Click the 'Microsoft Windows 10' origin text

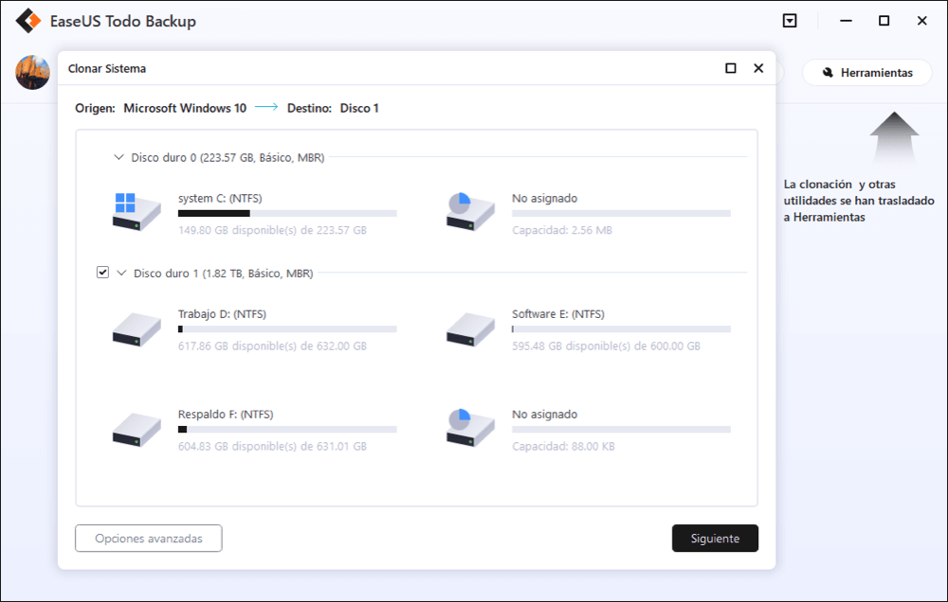185,108
